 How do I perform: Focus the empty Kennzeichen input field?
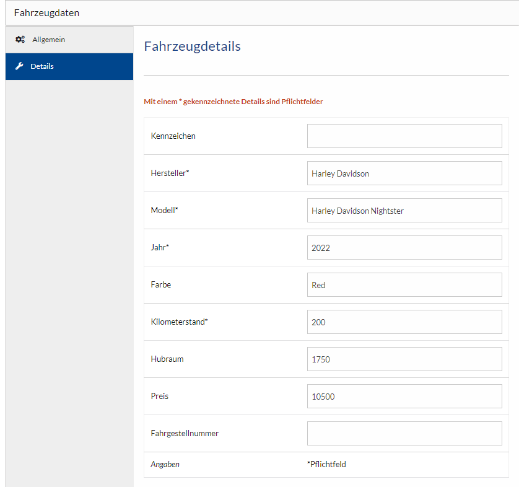[x=404, y=136]
